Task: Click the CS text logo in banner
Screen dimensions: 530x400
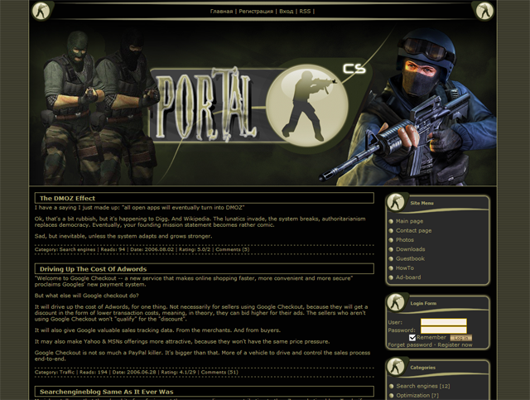Action: click(x=354, y=69)
